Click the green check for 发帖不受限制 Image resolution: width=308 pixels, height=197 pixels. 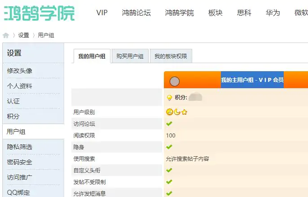pyautogui.click(x=169, y=182)
